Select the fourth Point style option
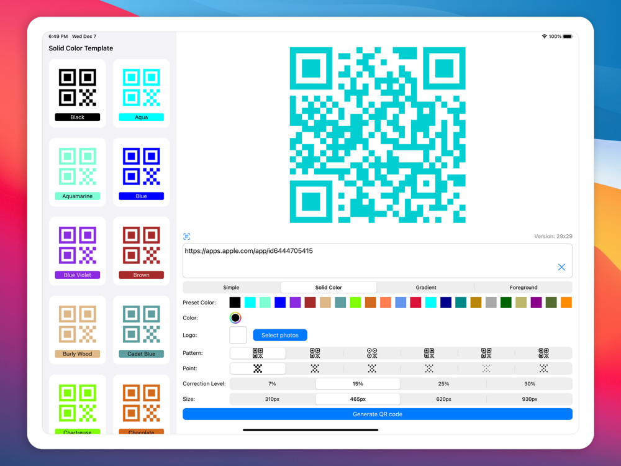 (429, 368)
